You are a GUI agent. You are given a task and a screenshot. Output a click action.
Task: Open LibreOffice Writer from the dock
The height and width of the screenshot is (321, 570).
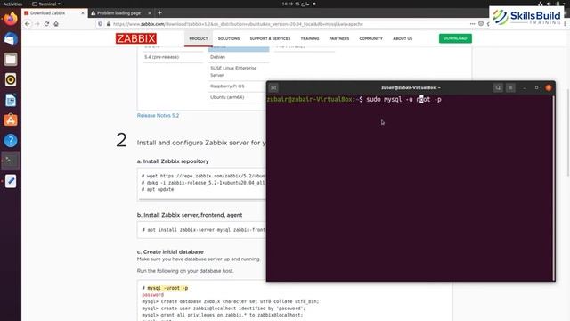click(11, 100)
